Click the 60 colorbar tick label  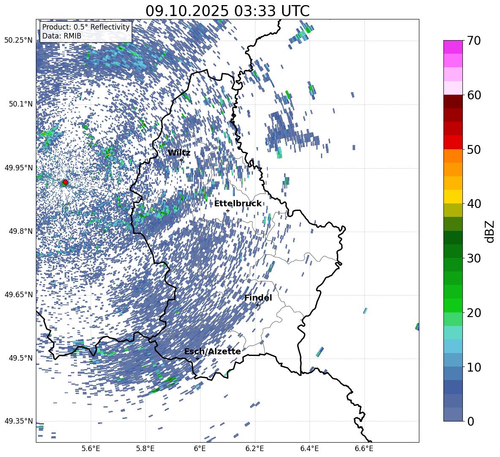coord(474,95)
